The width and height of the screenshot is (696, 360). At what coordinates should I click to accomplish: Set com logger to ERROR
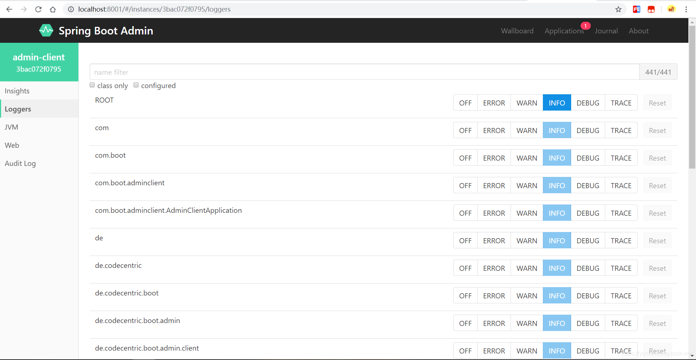click(x=494, y=130)
